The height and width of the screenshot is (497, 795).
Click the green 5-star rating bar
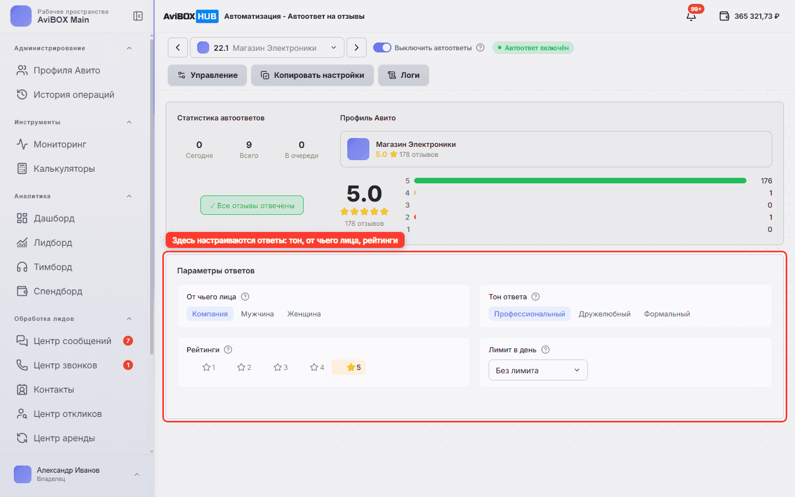coord(580,181)
